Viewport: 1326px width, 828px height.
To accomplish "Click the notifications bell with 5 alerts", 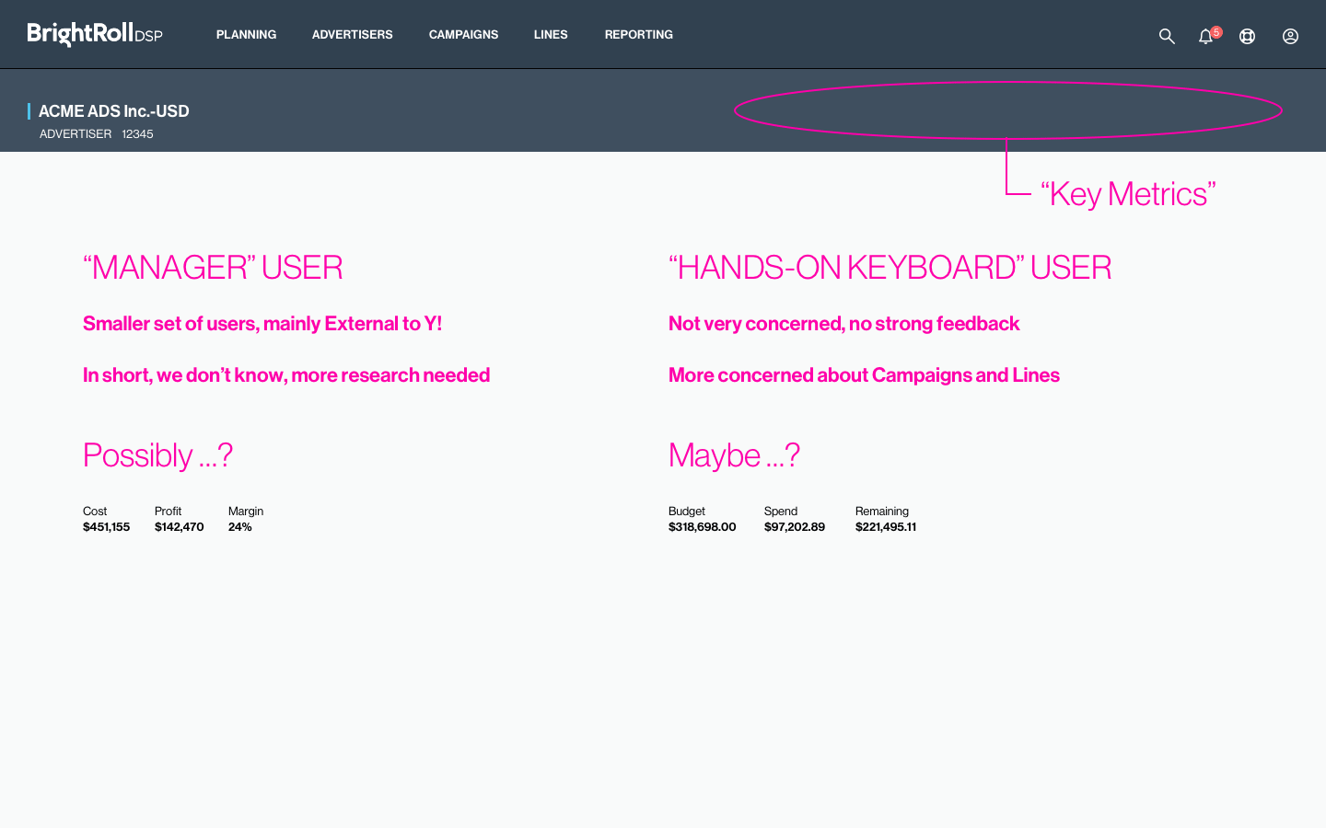I will click(x=1205, y=37).
